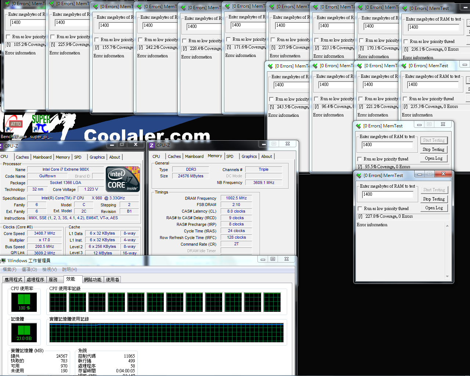470x376 pixels.
Task: Click MemTest icon of 242.2% coverage window
Action: pos(139,7)
